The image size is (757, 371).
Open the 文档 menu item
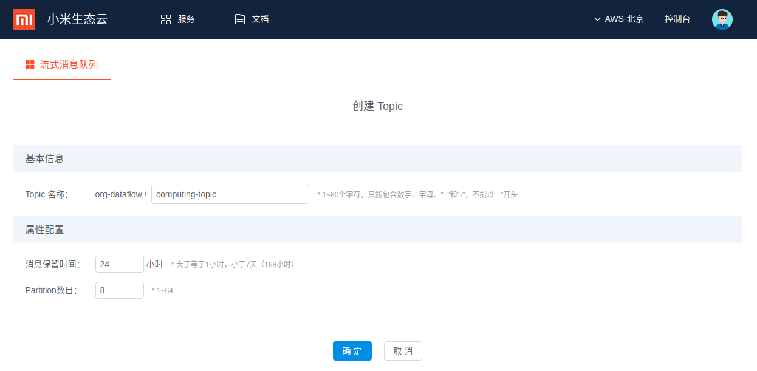[x=260, y=19]
